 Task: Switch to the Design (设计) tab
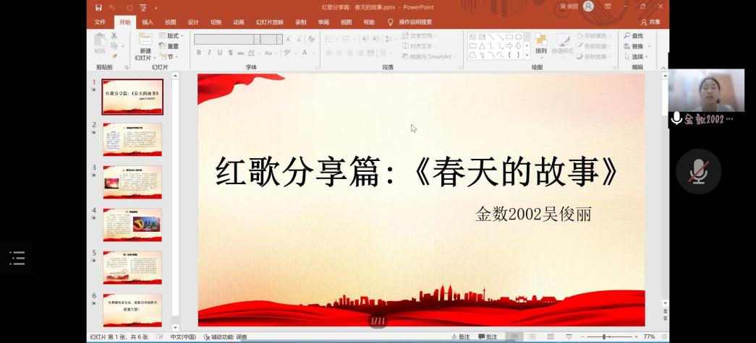point(193,22)
